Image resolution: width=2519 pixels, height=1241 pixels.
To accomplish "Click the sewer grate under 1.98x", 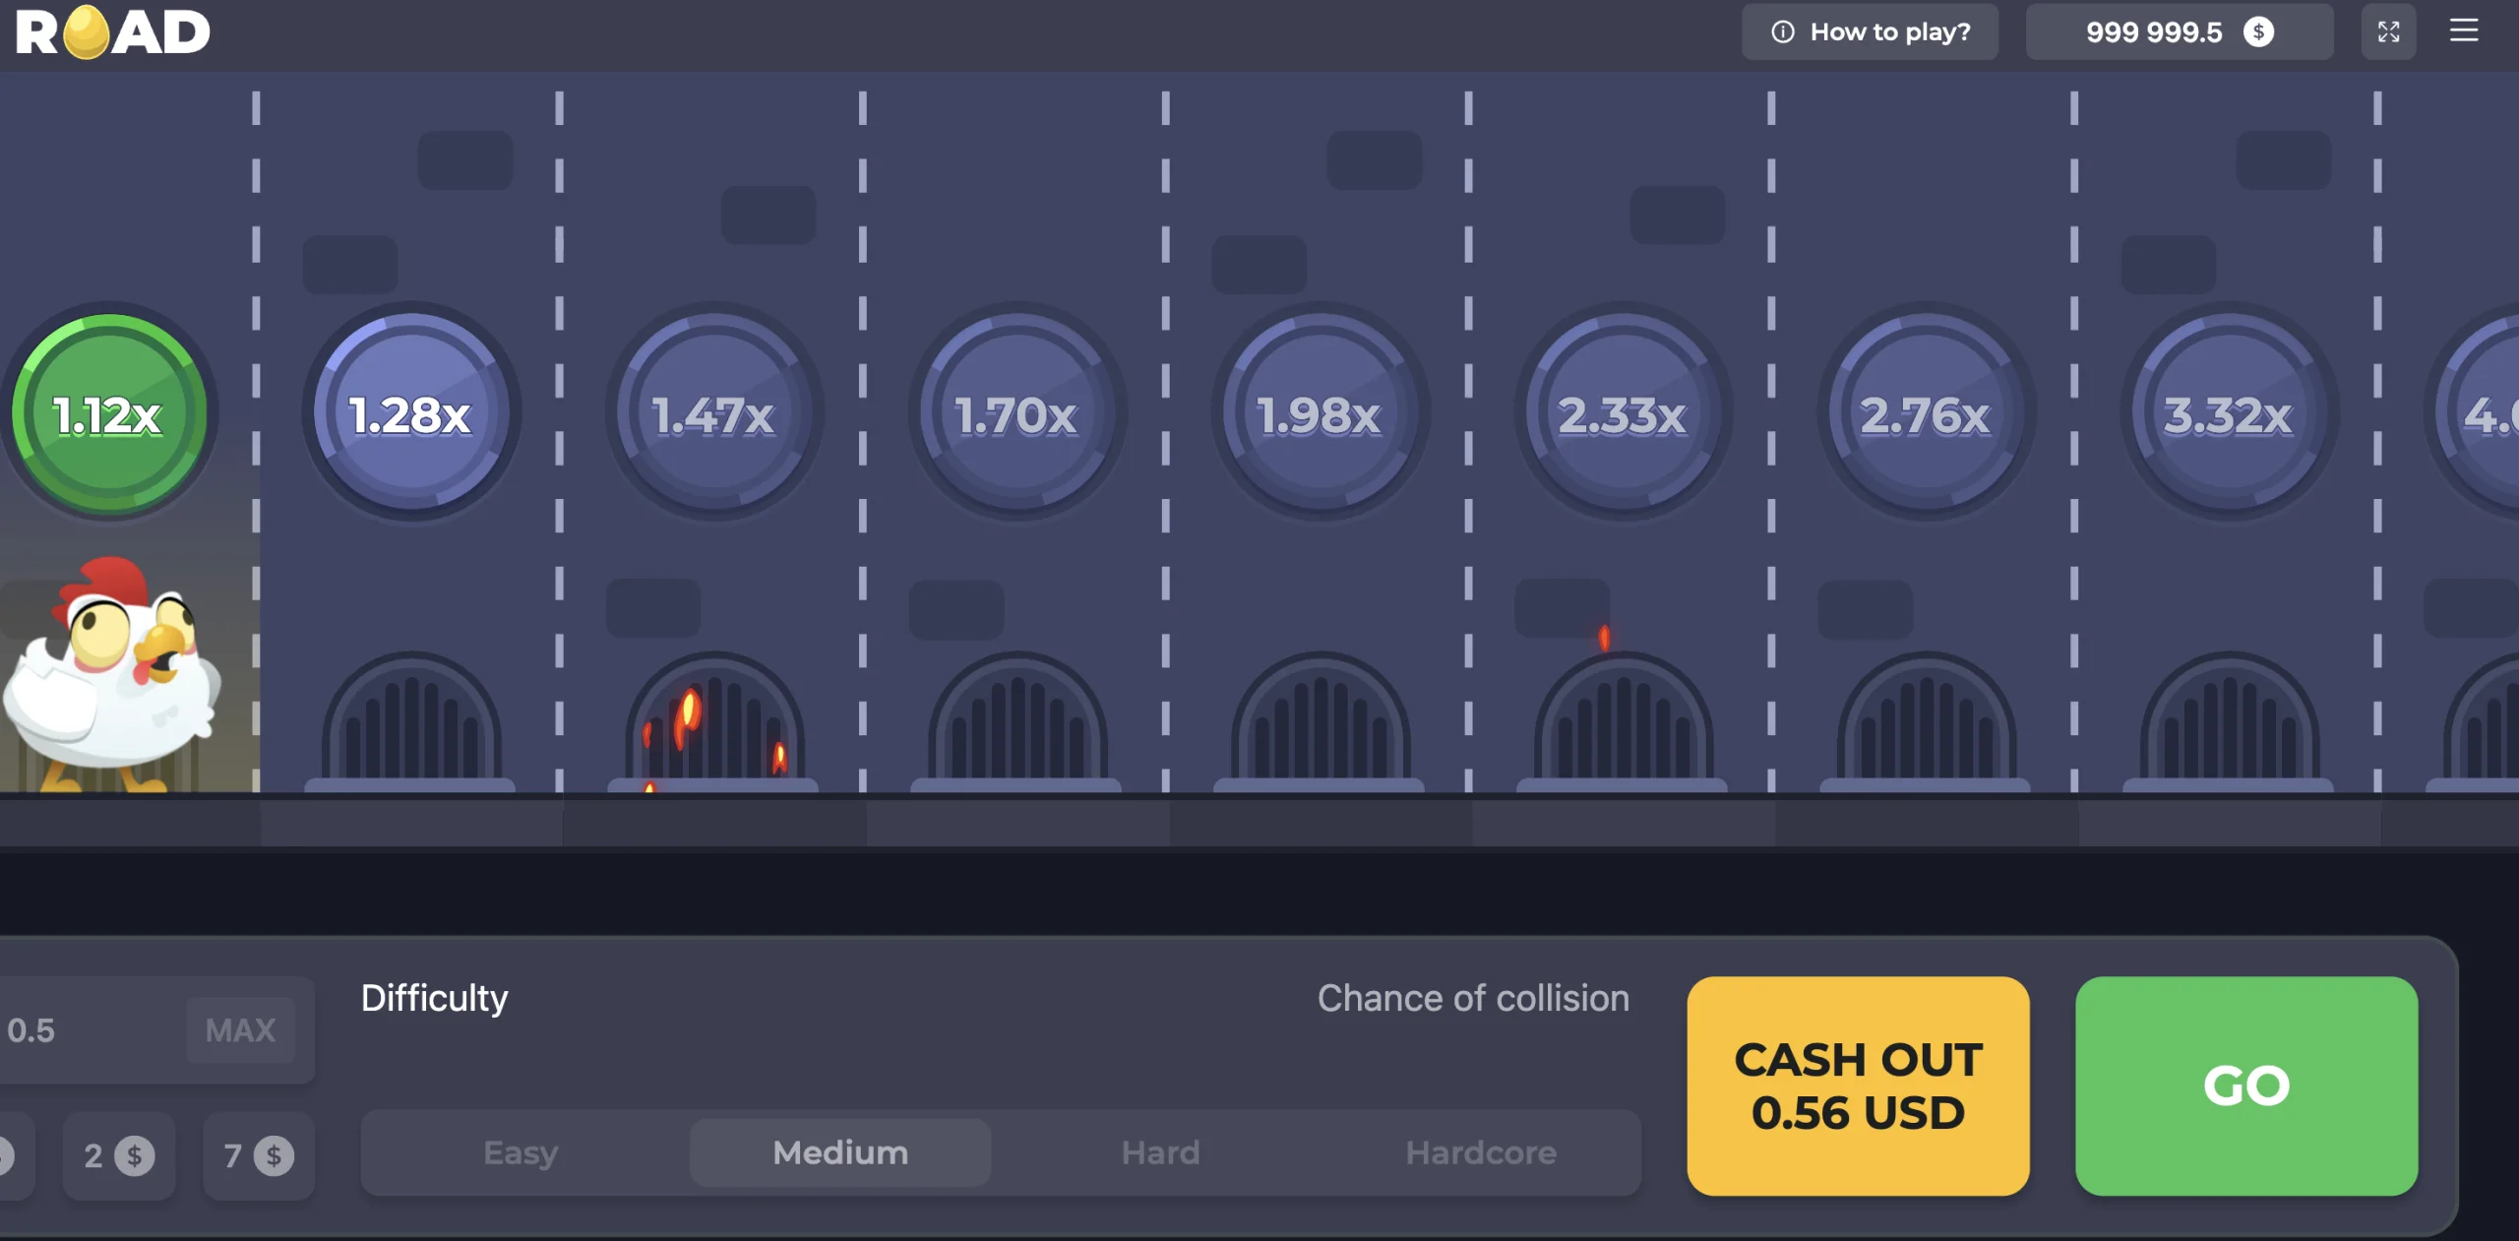I will [x=1321, y=721].
